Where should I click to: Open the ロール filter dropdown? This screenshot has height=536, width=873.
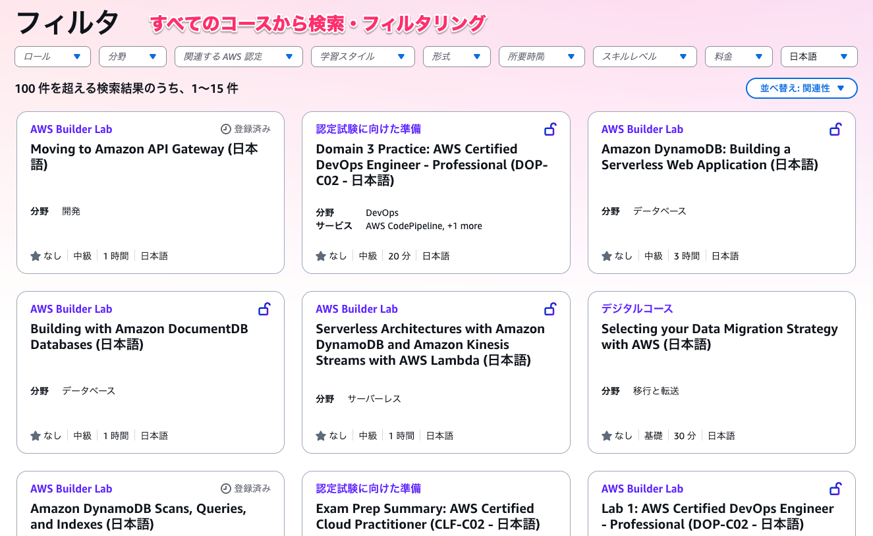53,57
